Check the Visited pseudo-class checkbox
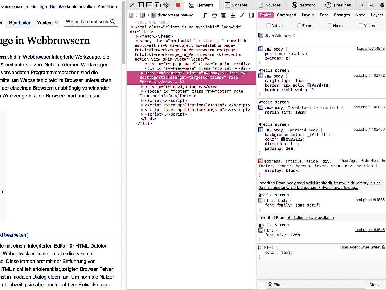386x290 pixels. point(361,26)
